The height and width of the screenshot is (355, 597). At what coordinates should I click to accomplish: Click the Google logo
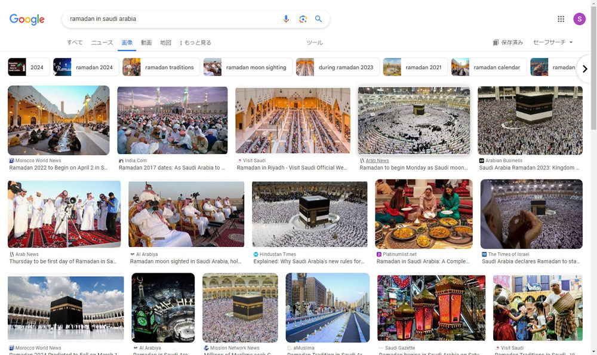pyautogui.click(x=27, y=19)
